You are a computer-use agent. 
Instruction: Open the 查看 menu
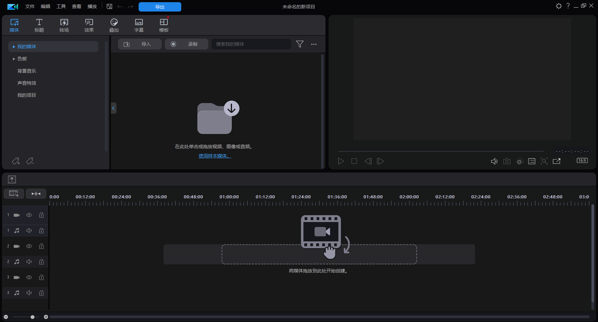tap(77, 7)
